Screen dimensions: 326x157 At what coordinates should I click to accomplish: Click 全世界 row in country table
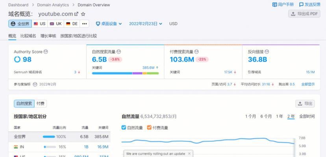[x=59, y=137]
